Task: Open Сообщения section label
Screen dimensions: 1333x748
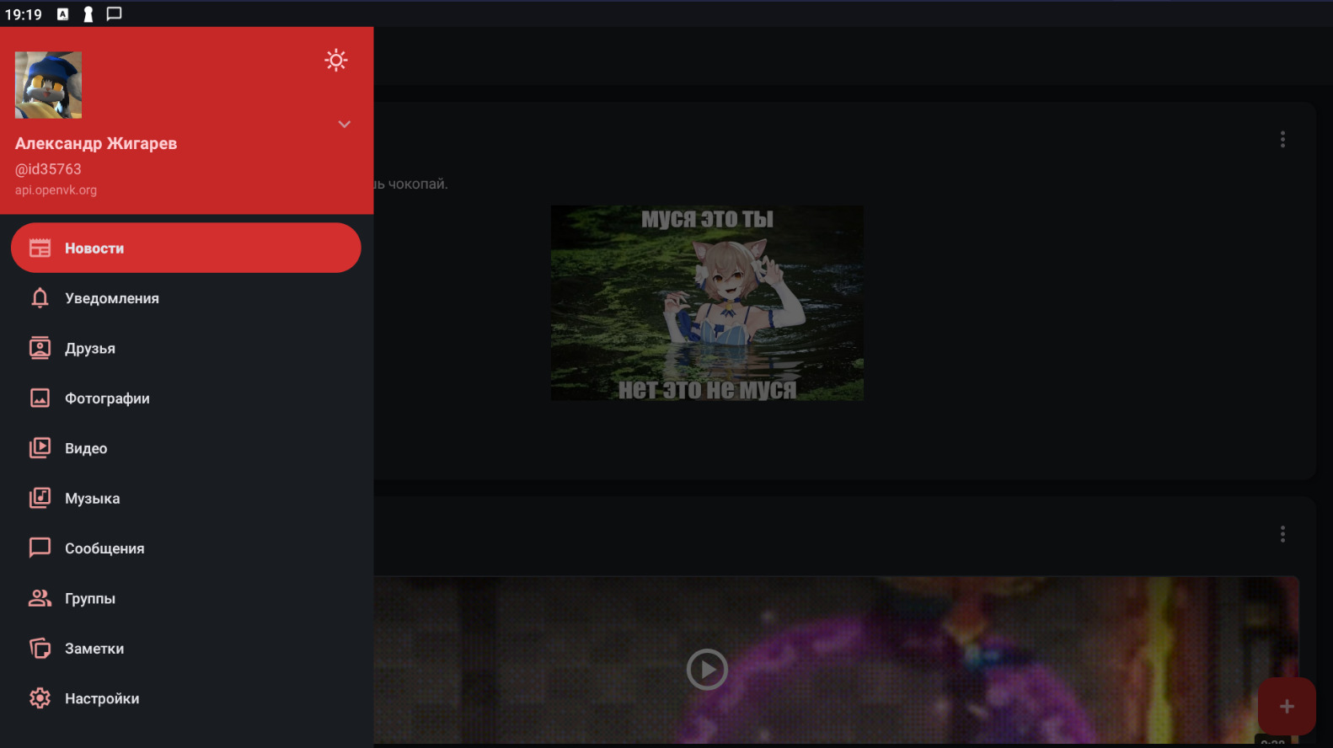Action: click(104, 548)
